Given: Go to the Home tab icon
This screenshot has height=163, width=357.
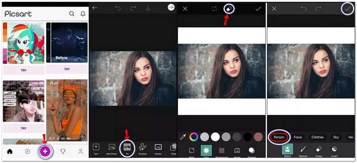Looking at the screenshot, I should (x=10, y=151).
